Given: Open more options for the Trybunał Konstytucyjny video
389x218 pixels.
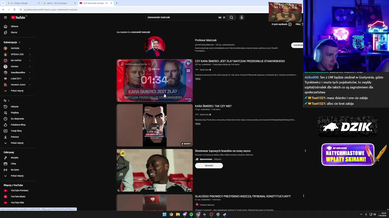Looking at the screenshot, I should coord(303,196).
